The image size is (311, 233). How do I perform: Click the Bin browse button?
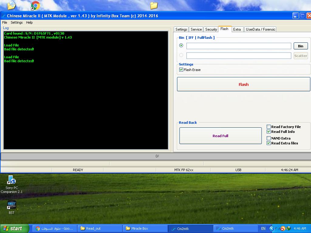(301, 46)
